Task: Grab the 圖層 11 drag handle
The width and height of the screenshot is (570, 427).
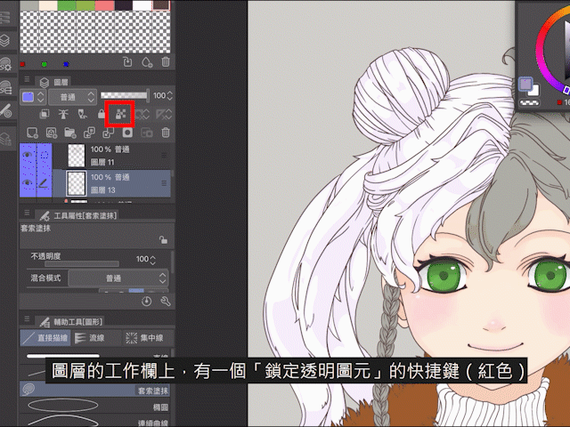Action: pyautogui.click(x=164, y=156)
